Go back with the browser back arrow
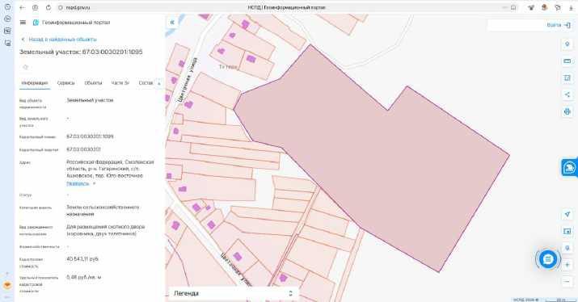Image resolution: width=578 pixels, height=302 pixels. pos(22,7)
